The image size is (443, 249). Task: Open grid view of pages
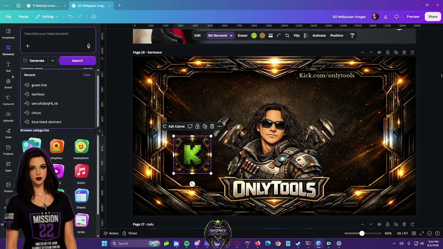pyautogui.click(x=414, y=233)
